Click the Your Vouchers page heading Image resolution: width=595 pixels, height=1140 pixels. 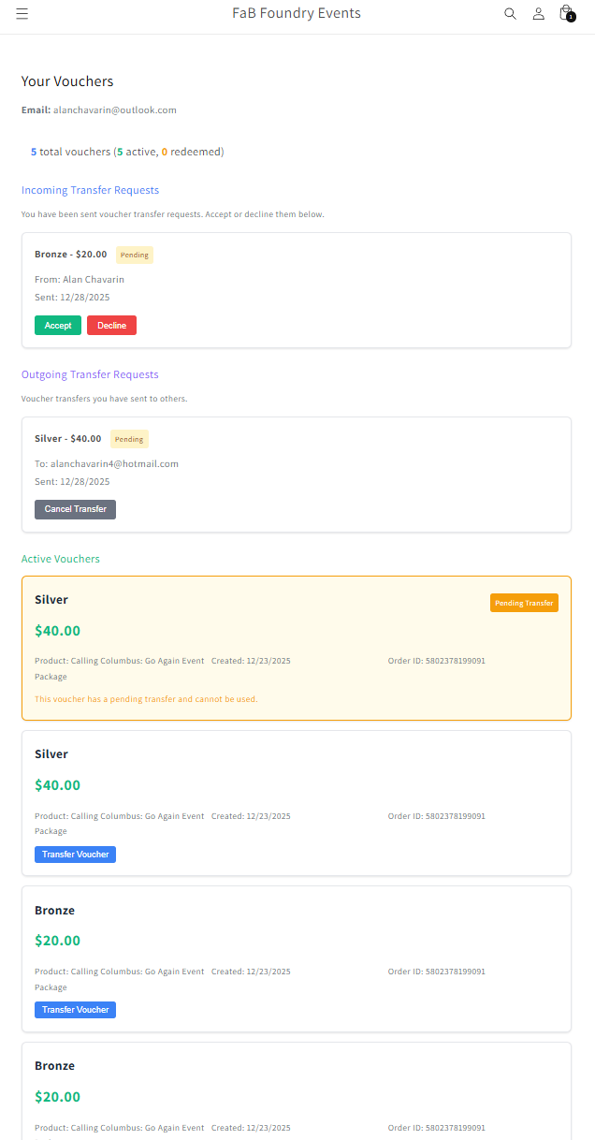(67, 81)
